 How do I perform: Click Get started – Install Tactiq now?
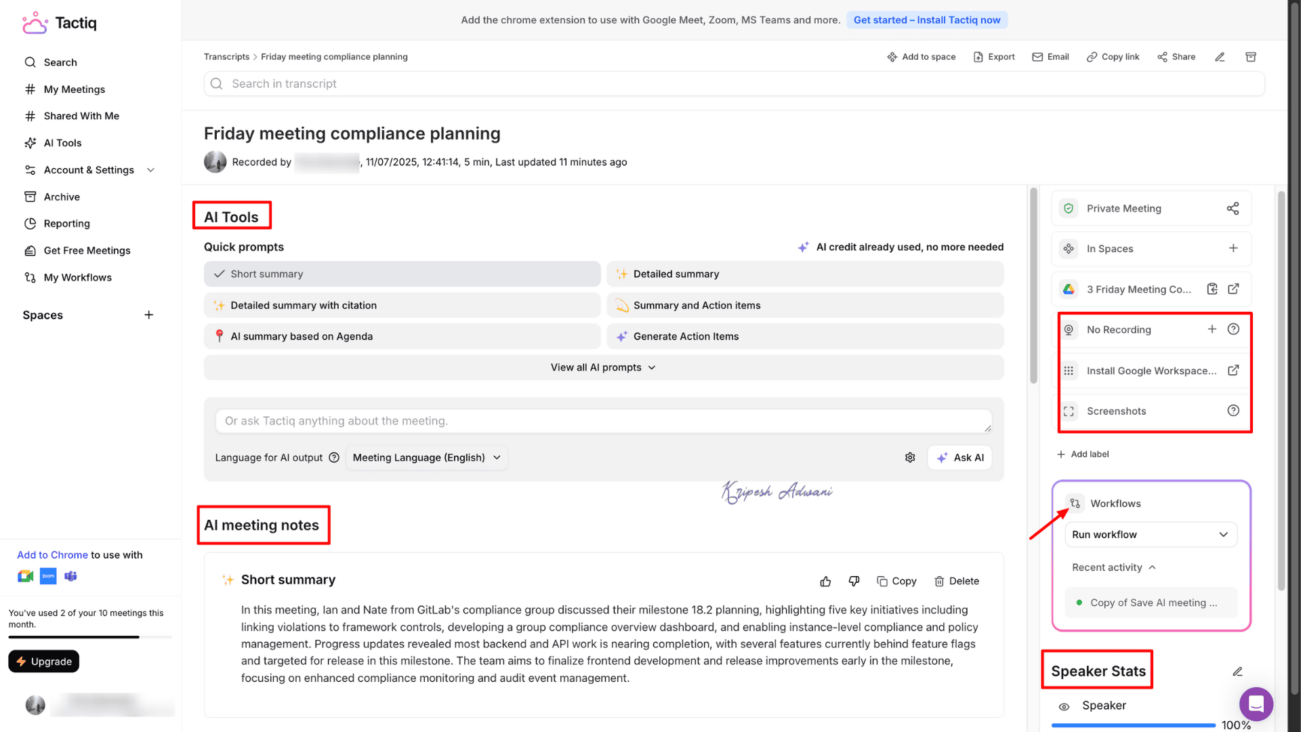coord(926,20)
